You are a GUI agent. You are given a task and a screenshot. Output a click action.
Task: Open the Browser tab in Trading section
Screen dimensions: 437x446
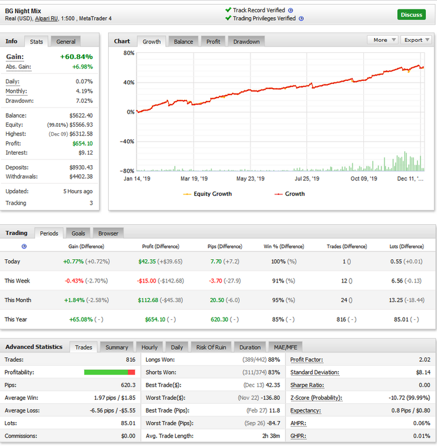(x=108, y=233)
